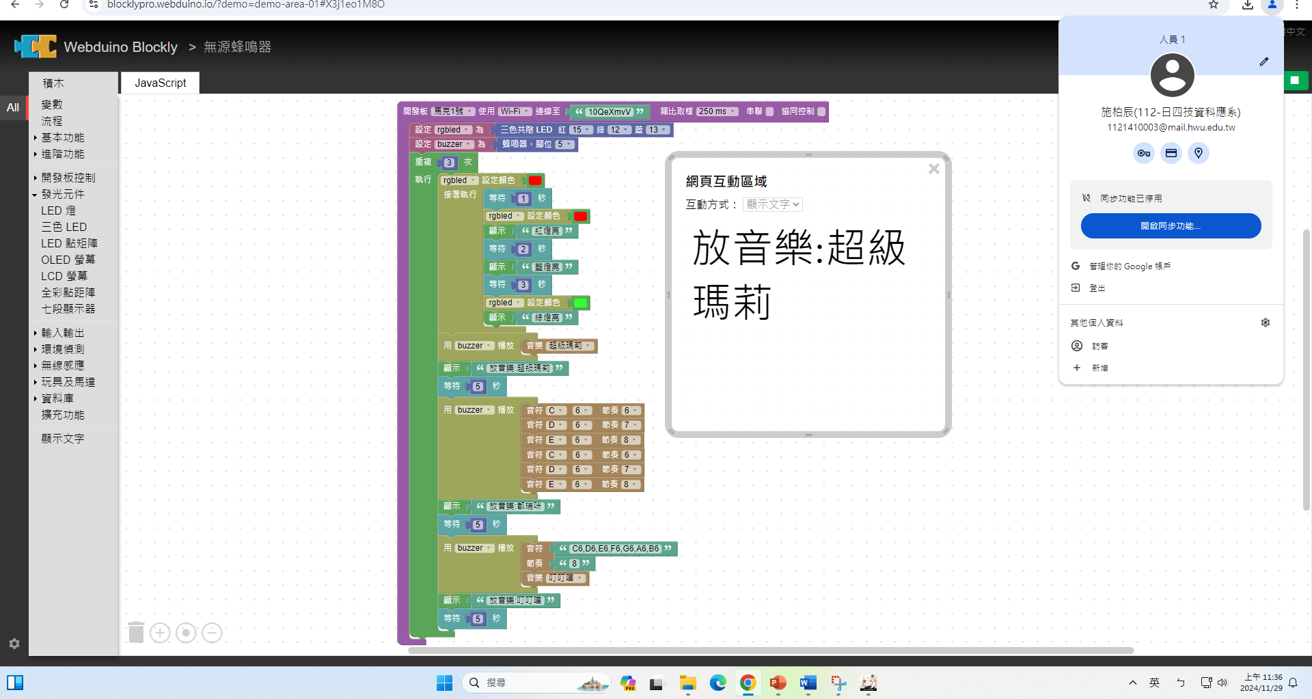
Task: Click the 開啟同步功能 button
Action: [x=1170, y=226]
